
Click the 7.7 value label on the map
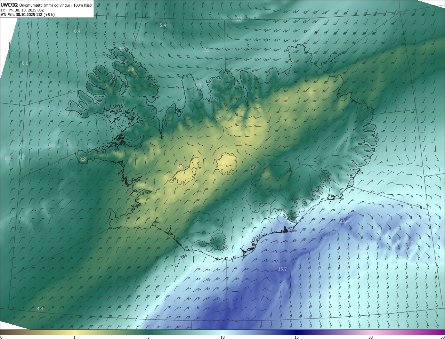[239, 19]
